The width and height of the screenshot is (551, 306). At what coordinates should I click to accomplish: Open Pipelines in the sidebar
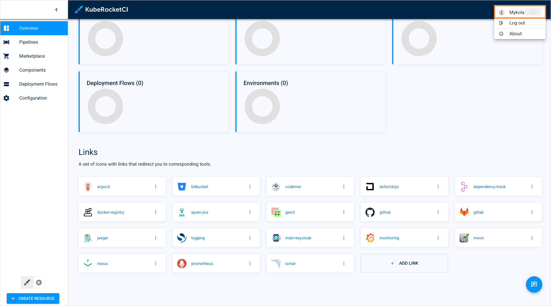(x=29, y=42)
